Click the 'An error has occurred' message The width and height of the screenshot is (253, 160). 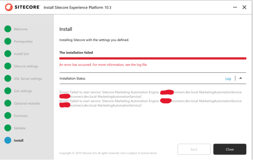[103, 65]
